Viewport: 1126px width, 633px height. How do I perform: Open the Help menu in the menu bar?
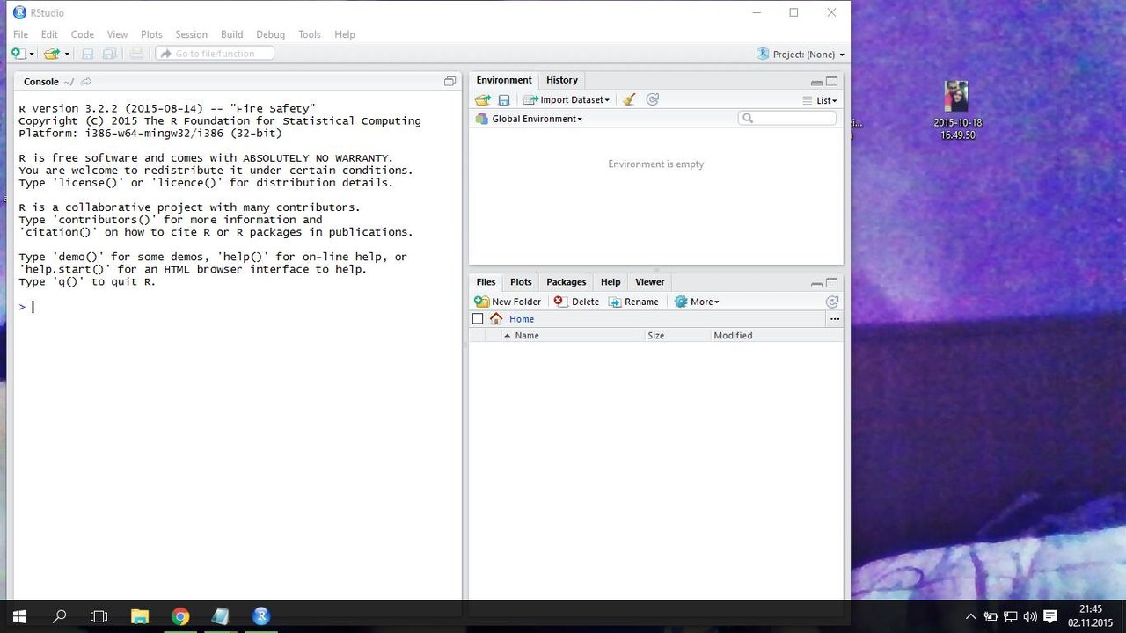[345, 34]
